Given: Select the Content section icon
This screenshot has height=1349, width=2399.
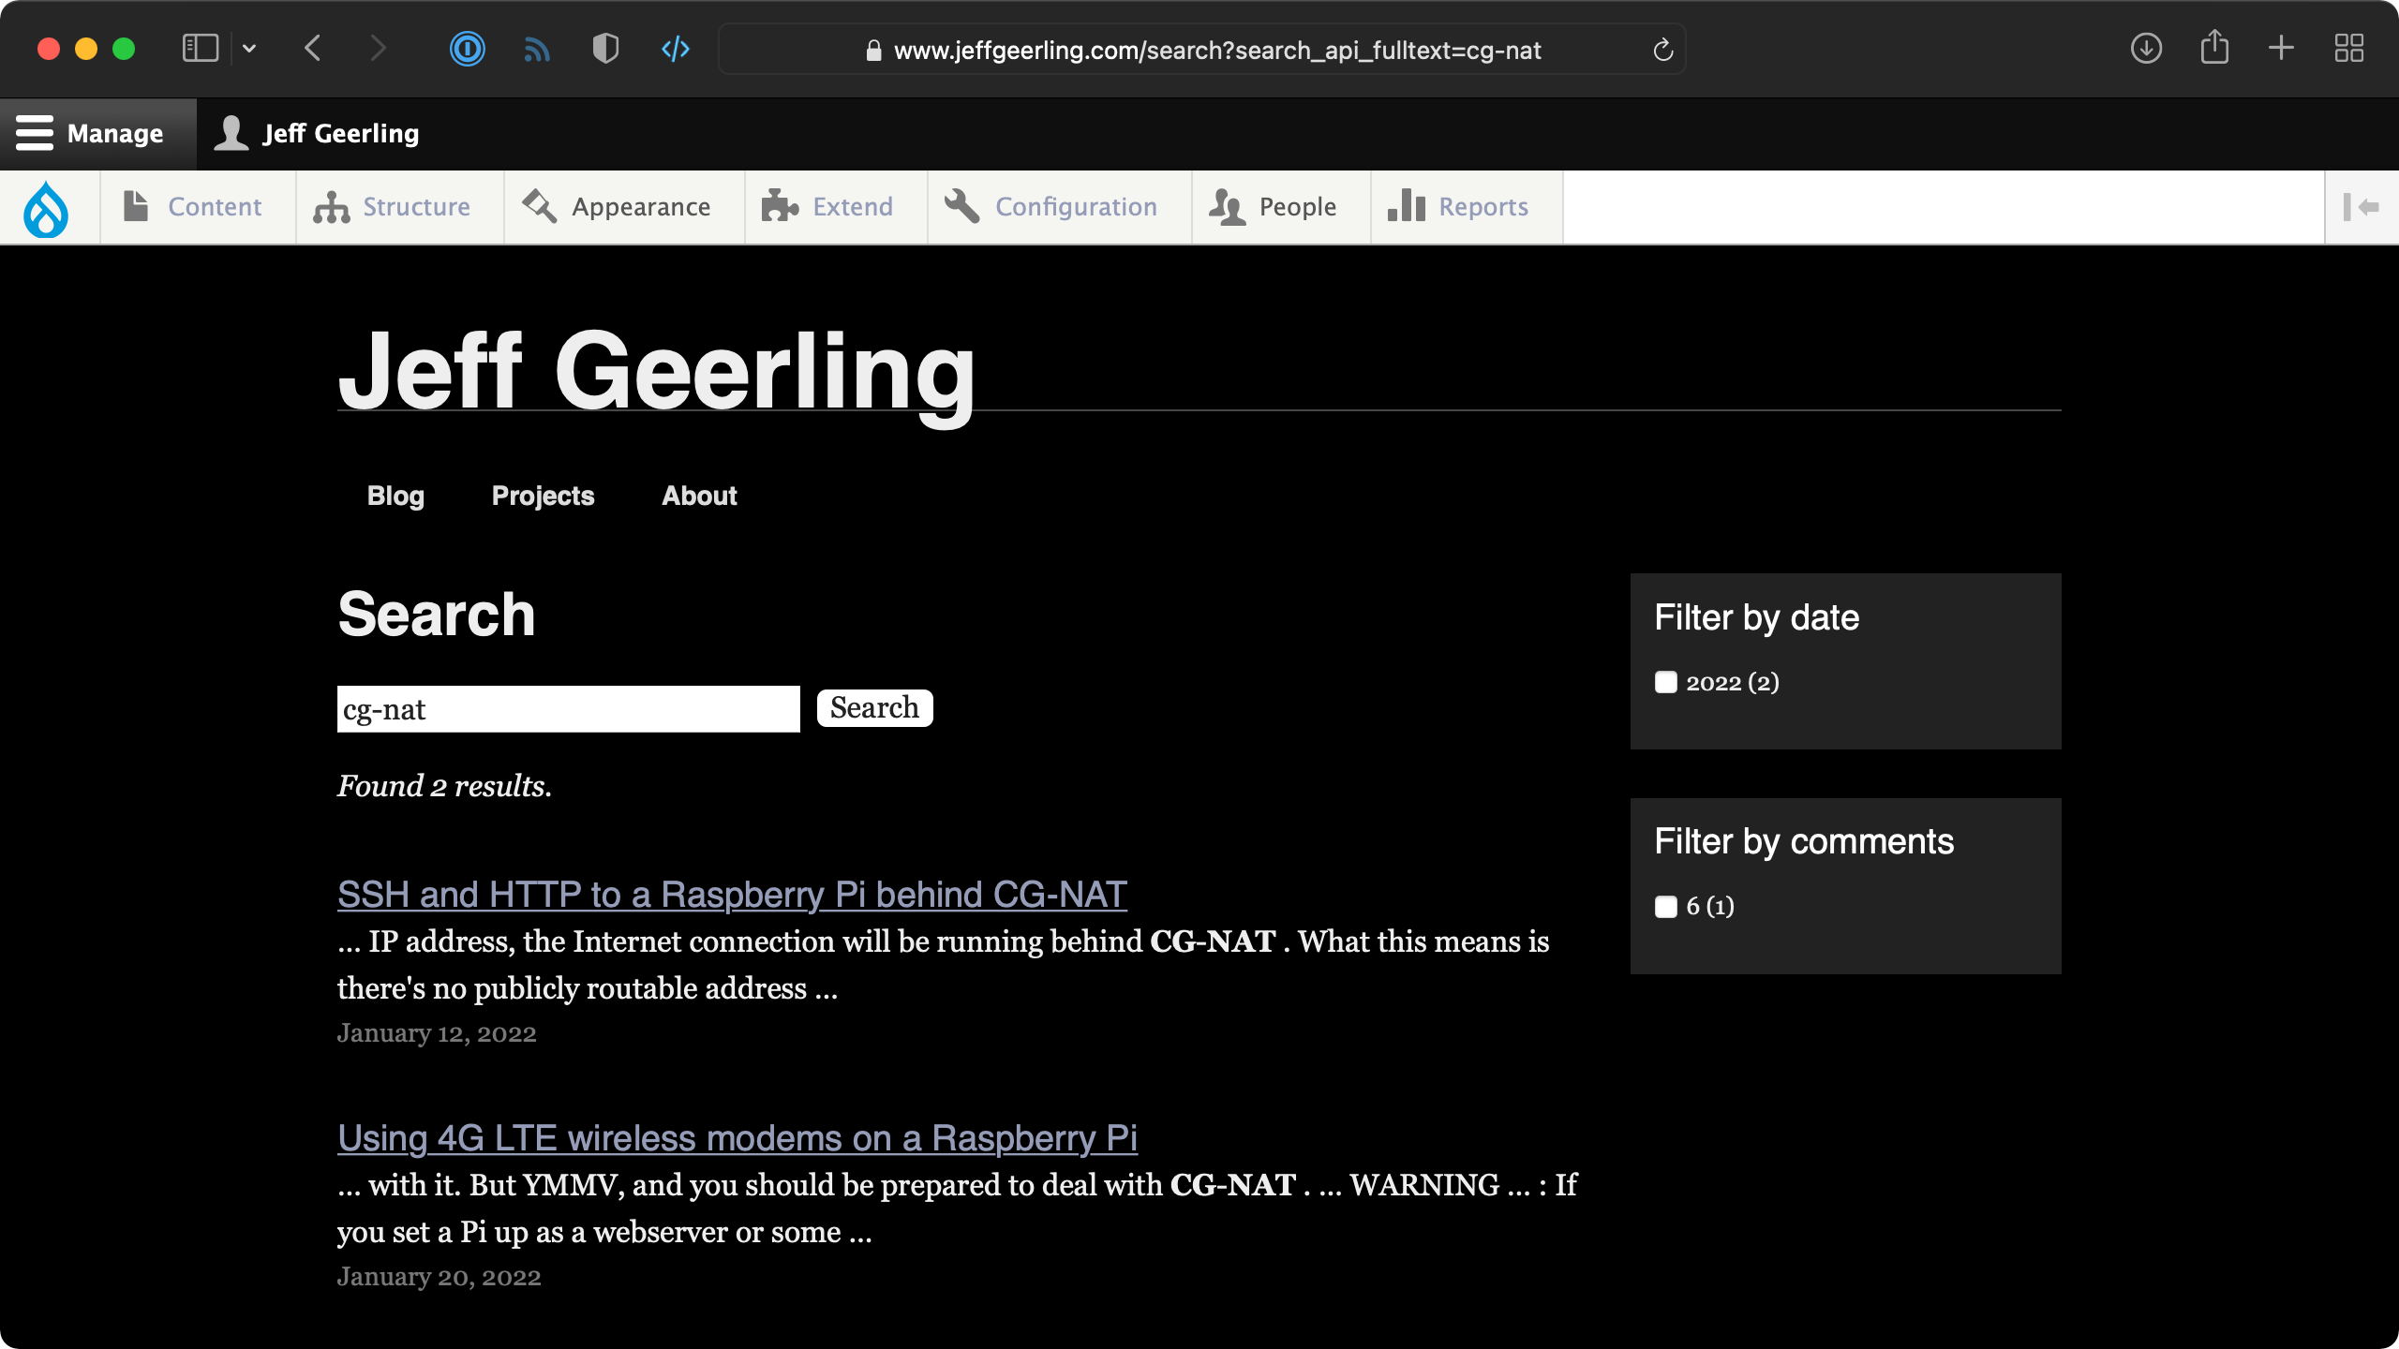Looking at the screenshot, I should [x=135, y=206].
